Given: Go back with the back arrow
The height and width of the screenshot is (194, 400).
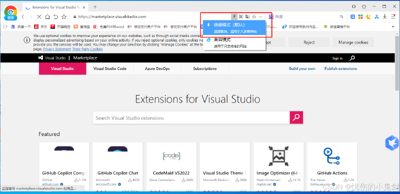Looking at the screenshot, I should tap(23, 17).
